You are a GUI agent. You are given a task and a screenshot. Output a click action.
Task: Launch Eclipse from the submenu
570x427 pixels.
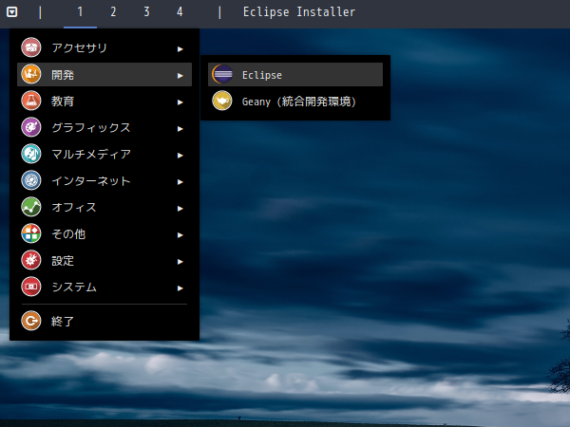point(295,74)
